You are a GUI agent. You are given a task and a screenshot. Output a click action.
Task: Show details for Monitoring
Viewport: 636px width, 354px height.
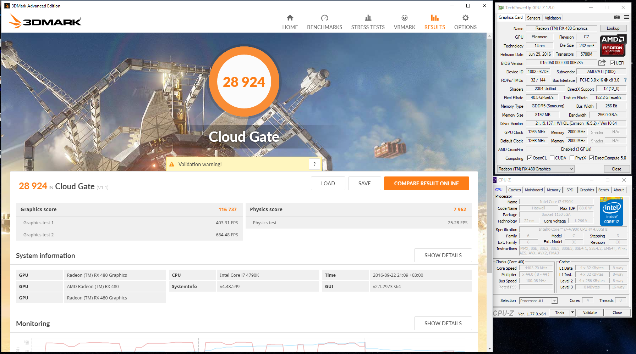(443, 323)
